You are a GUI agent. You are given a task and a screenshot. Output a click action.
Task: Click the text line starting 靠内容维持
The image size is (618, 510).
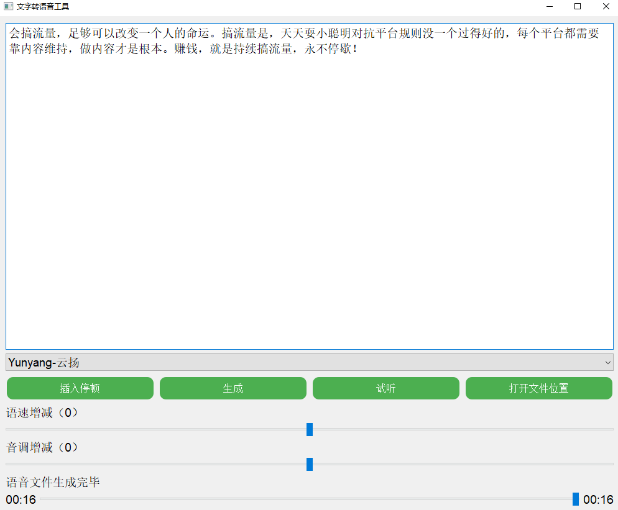(183, 49)
